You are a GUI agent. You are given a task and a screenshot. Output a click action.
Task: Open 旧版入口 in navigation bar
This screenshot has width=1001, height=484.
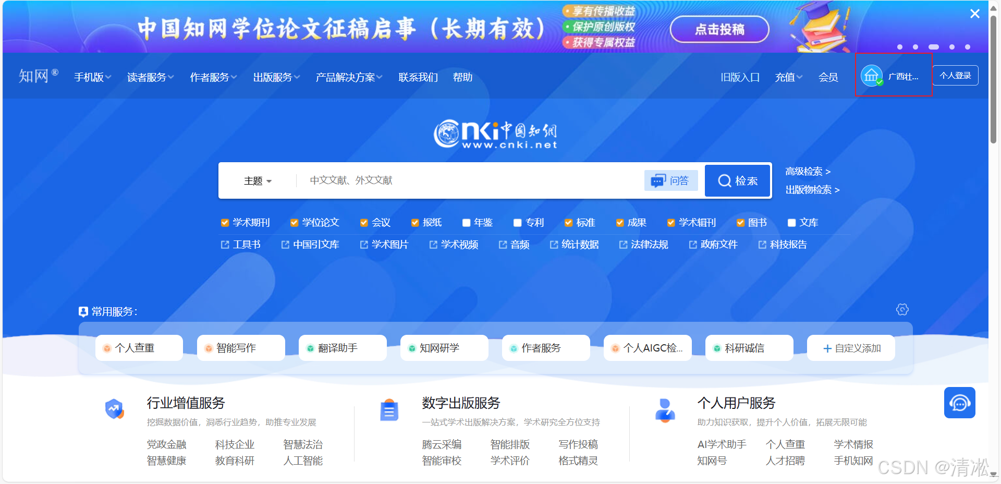740,77
